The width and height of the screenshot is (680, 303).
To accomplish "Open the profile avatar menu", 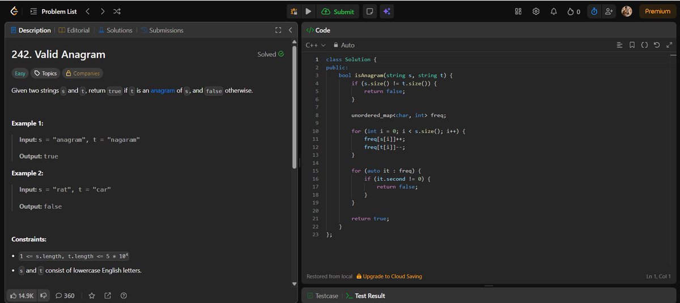I will (x=627, y=11).
